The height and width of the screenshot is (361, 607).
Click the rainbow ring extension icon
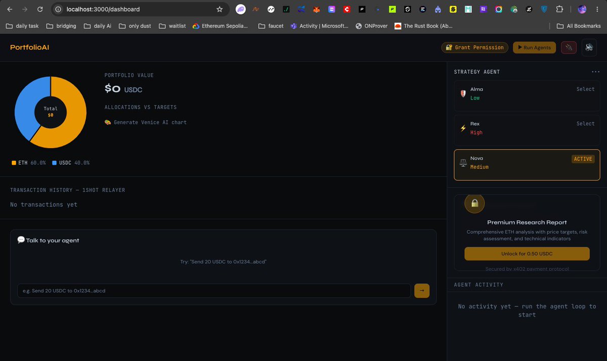(499, 9)
